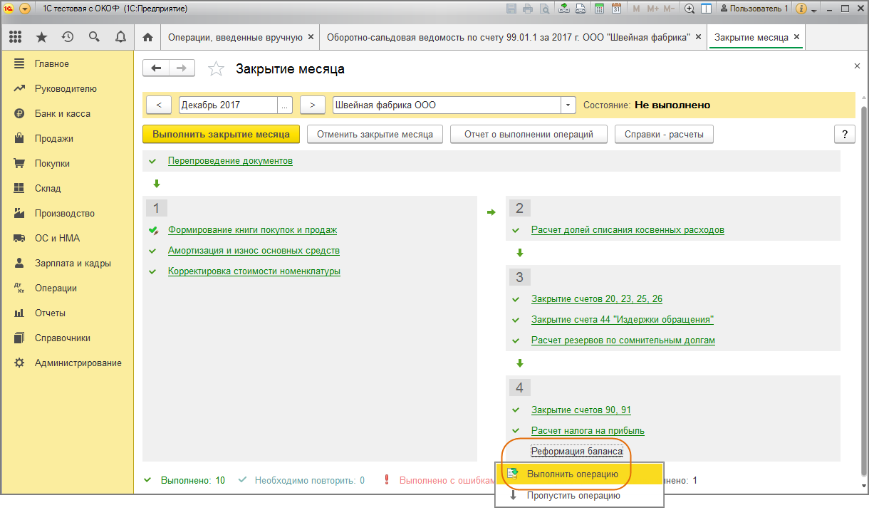Click the M memory button
The width and height of the screenshot is (869, 510).
click(636, 9)
